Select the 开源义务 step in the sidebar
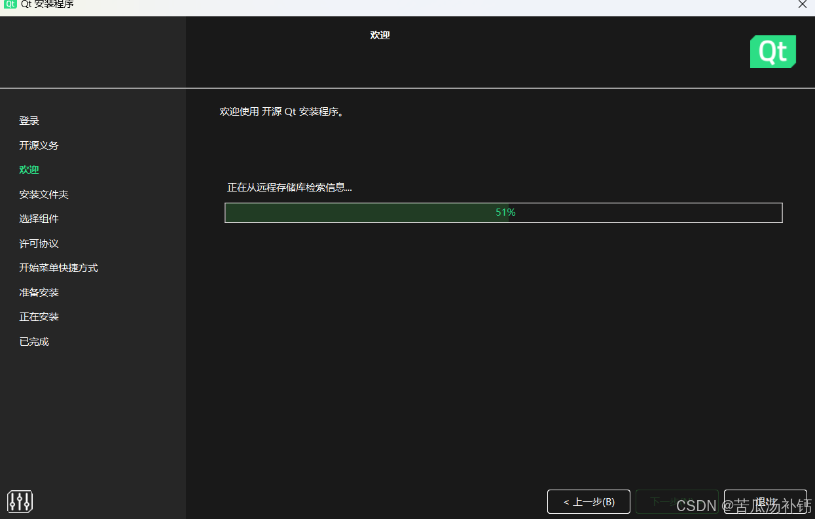The image size is (815, 519). [39, 145]
